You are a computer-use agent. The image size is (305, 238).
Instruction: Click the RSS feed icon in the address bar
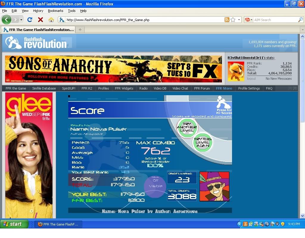click(x=227, y=20)
